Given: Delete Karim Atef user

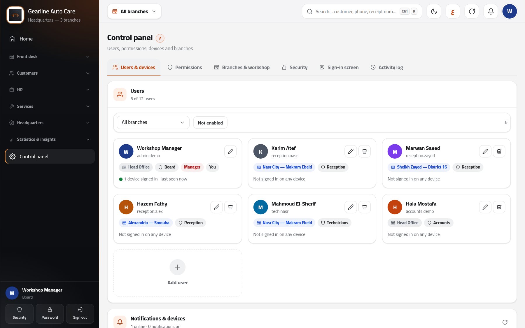Looking at the screenshot, I should click(x=365, y=151).
